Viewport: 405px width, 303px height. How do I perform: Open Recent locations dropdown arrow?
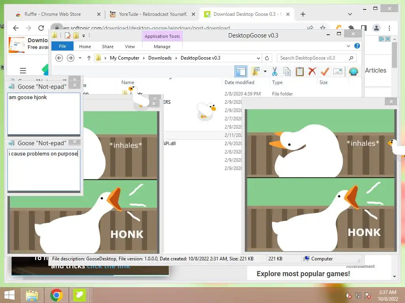pos(80,58)
